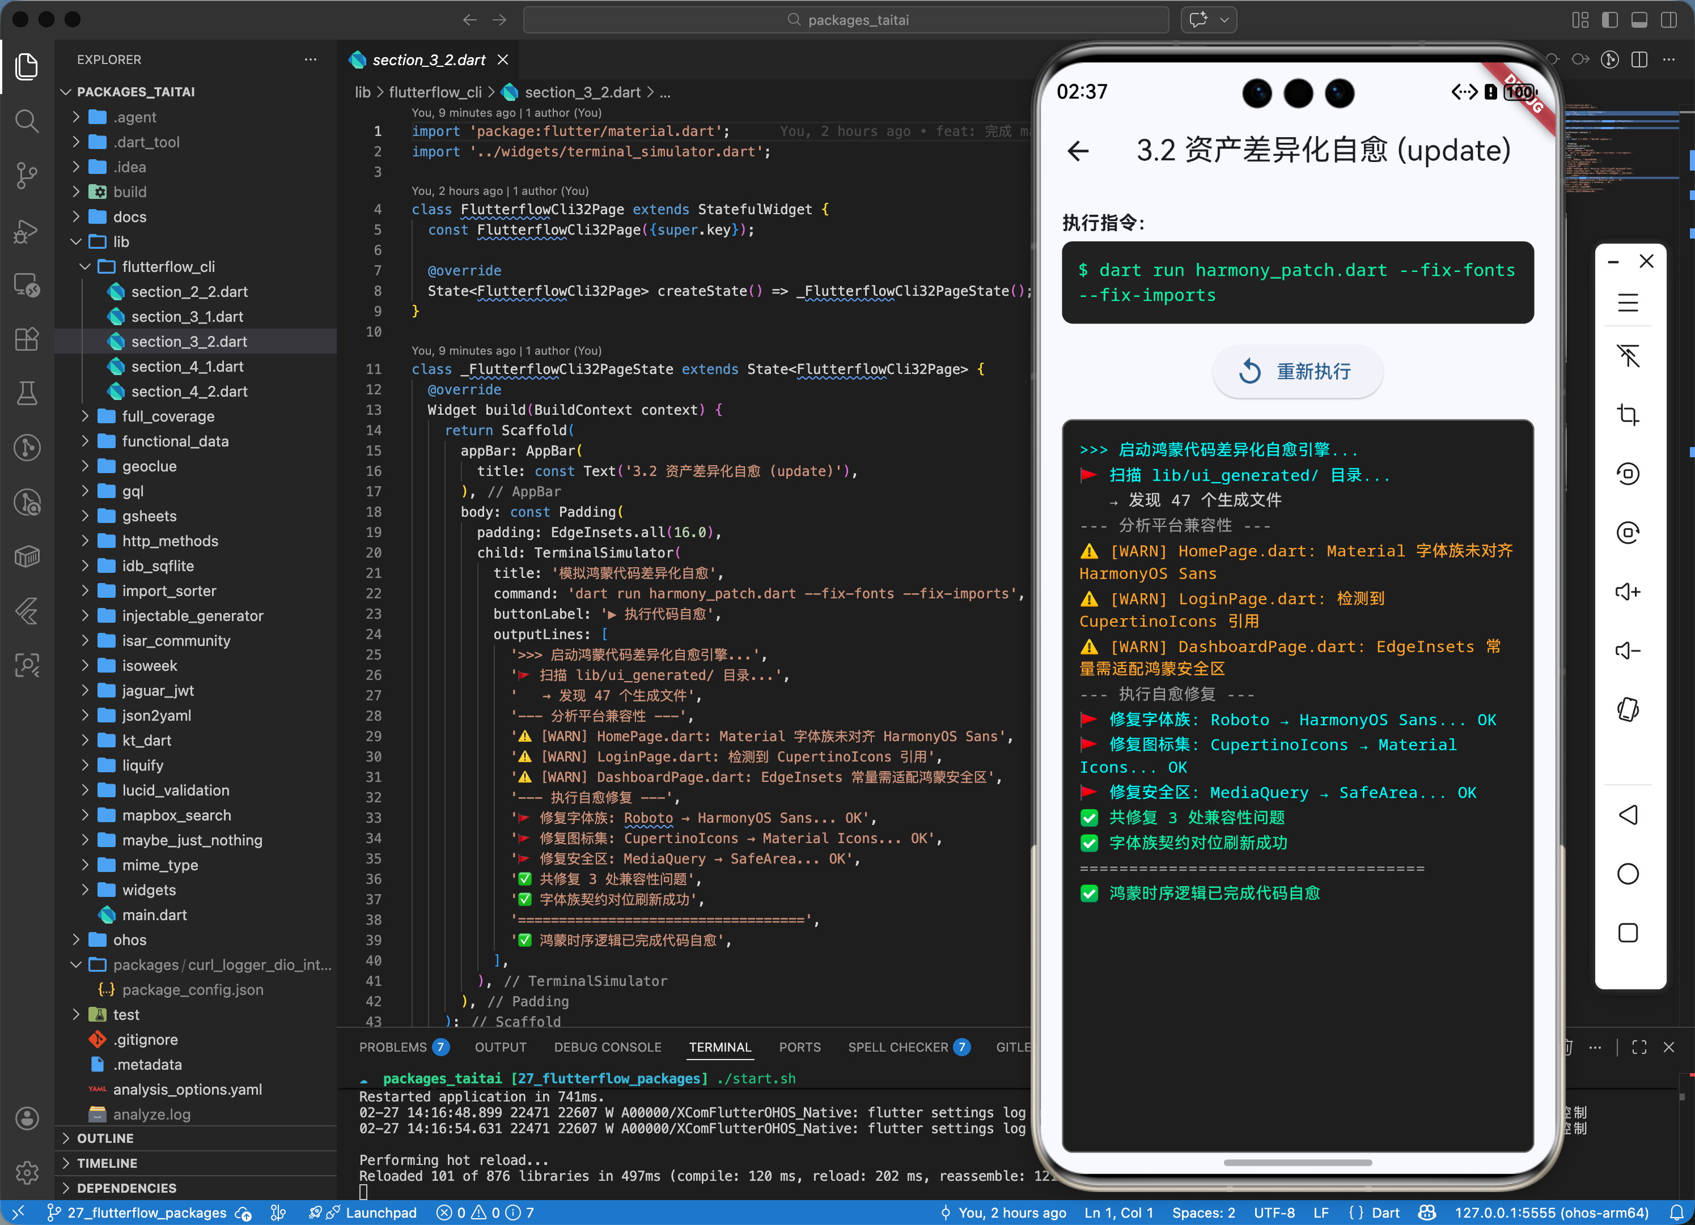Open the Source Control view

[x=27, y=175]
